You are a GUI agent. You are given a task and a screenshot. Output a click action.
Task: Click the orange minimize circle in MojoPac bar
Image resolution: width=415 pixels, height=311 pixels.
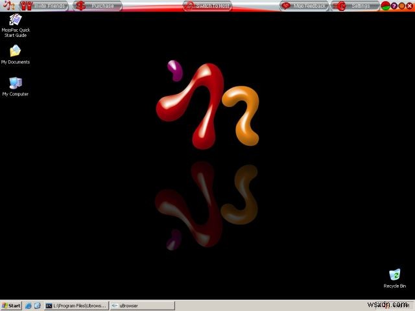(401, 6)
